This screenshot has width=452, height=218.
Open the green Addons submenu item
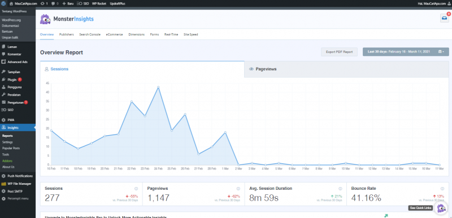tap(7, 161)
